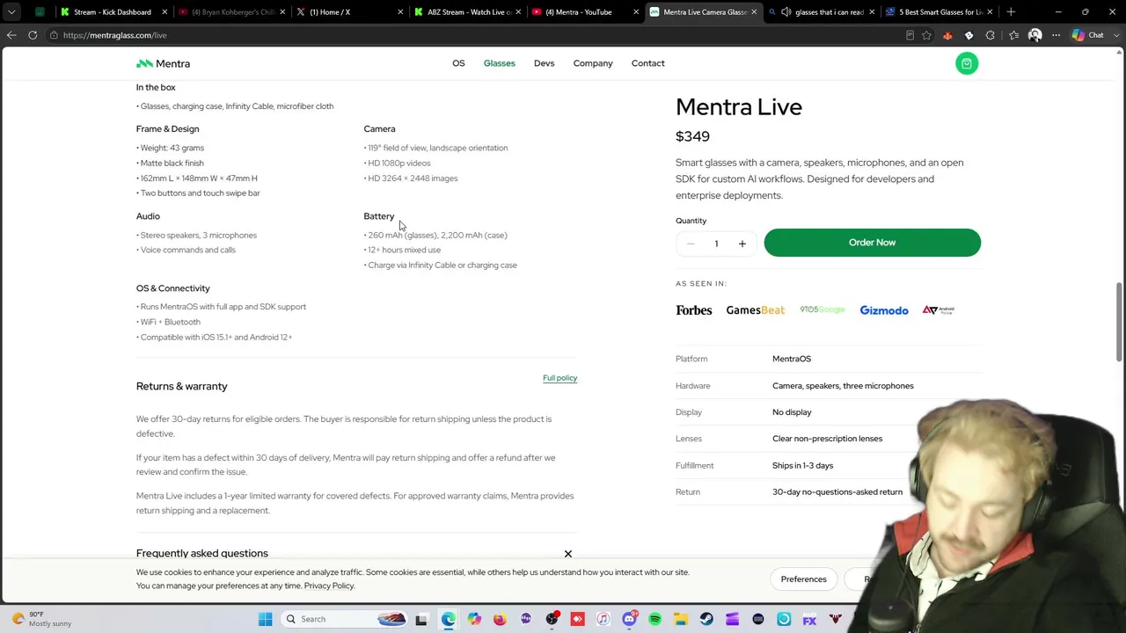
Task: Dismiss the cookie banner with the X
Action: pos(568,554)
